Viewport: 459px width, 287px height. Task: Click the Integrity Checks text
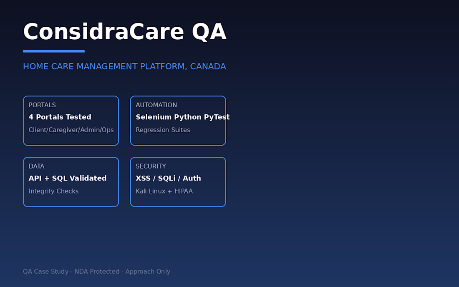[53, 191]
